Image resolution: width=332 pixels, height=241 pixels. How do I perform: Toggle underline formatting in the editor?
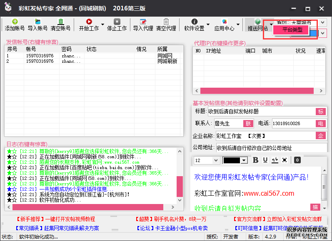[265, 160]
